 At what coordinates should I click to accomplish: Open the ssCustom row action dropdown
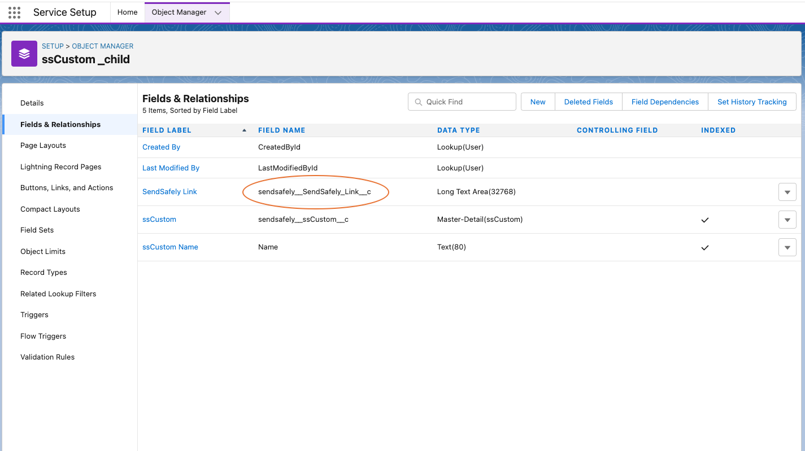click(x=787, y=220)
